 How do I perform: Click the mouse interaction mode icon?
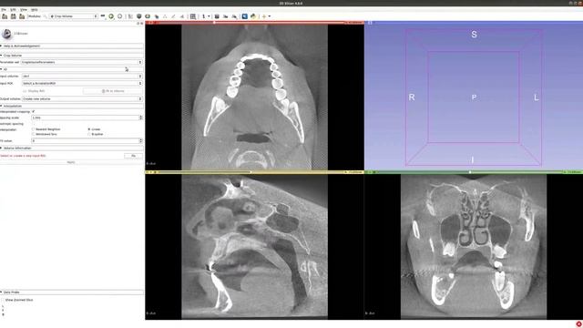[x=204, y=16]
